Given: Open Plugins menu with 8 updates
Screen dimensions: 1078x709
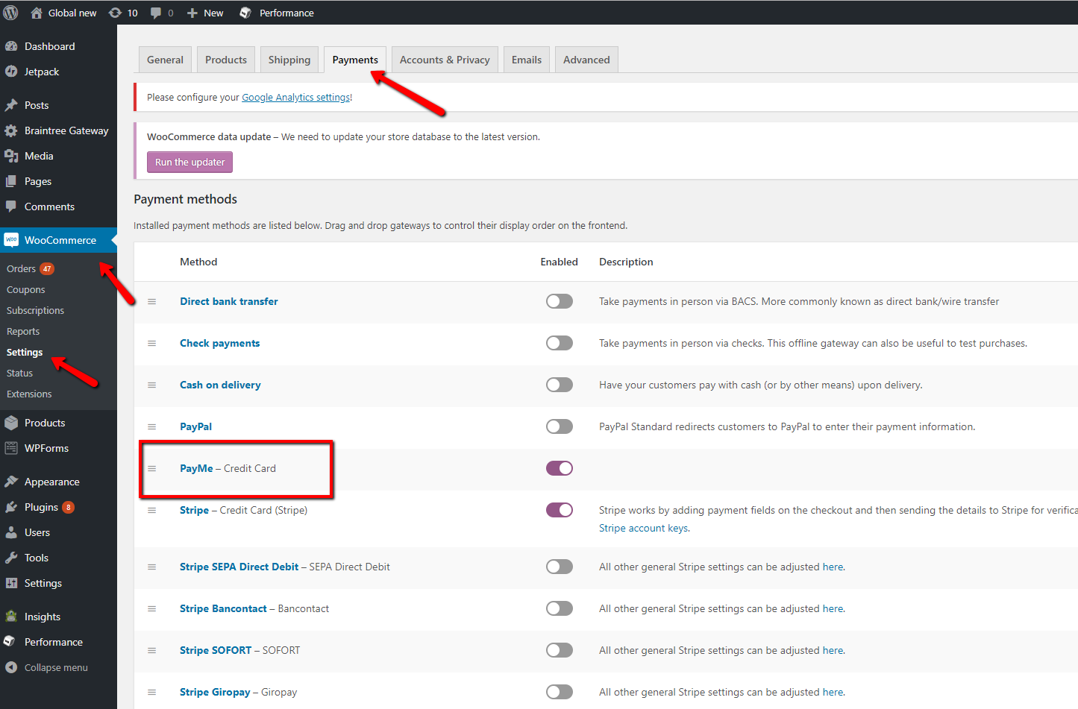Looking at the screenshot, I should [41, 507].
